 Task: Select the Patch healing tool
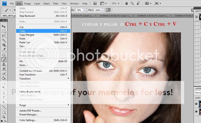point(4,55)
